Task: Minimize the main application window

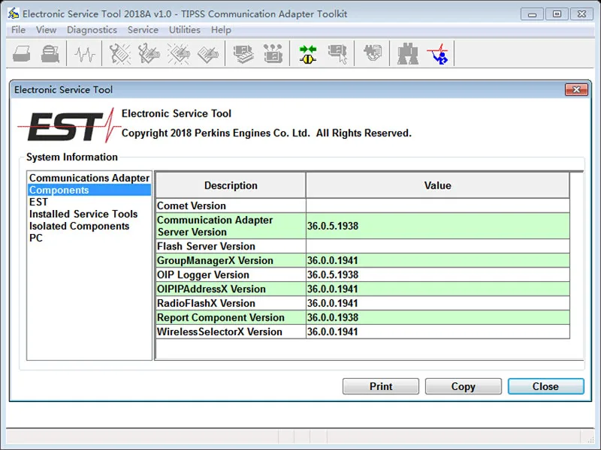Action: click(532, 14)
